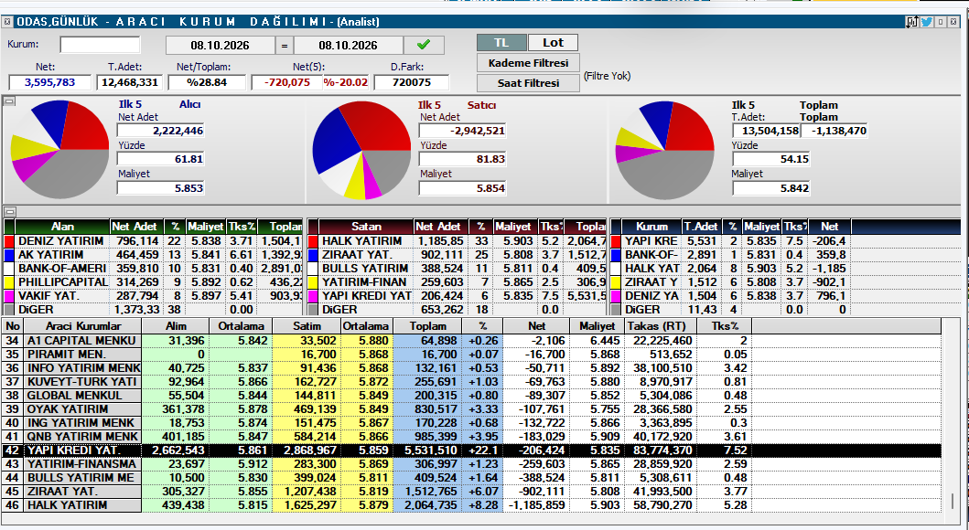Image resolution: width=969 pixels, height=530 pixels.
Task: Select the OYAK YATIRIM row
Action: (471, 409)
